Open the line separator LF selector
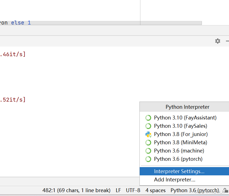Image resolution: width=229 pixels, height=196 pixels. [x=118, y=190]
